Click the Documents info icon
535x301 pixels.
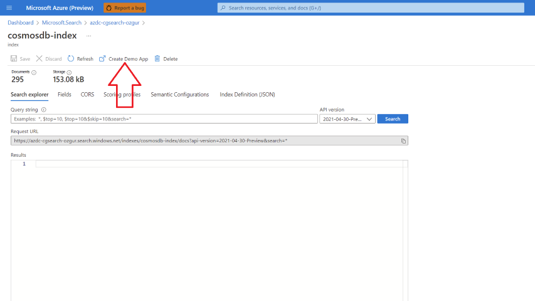pos(34,72)
